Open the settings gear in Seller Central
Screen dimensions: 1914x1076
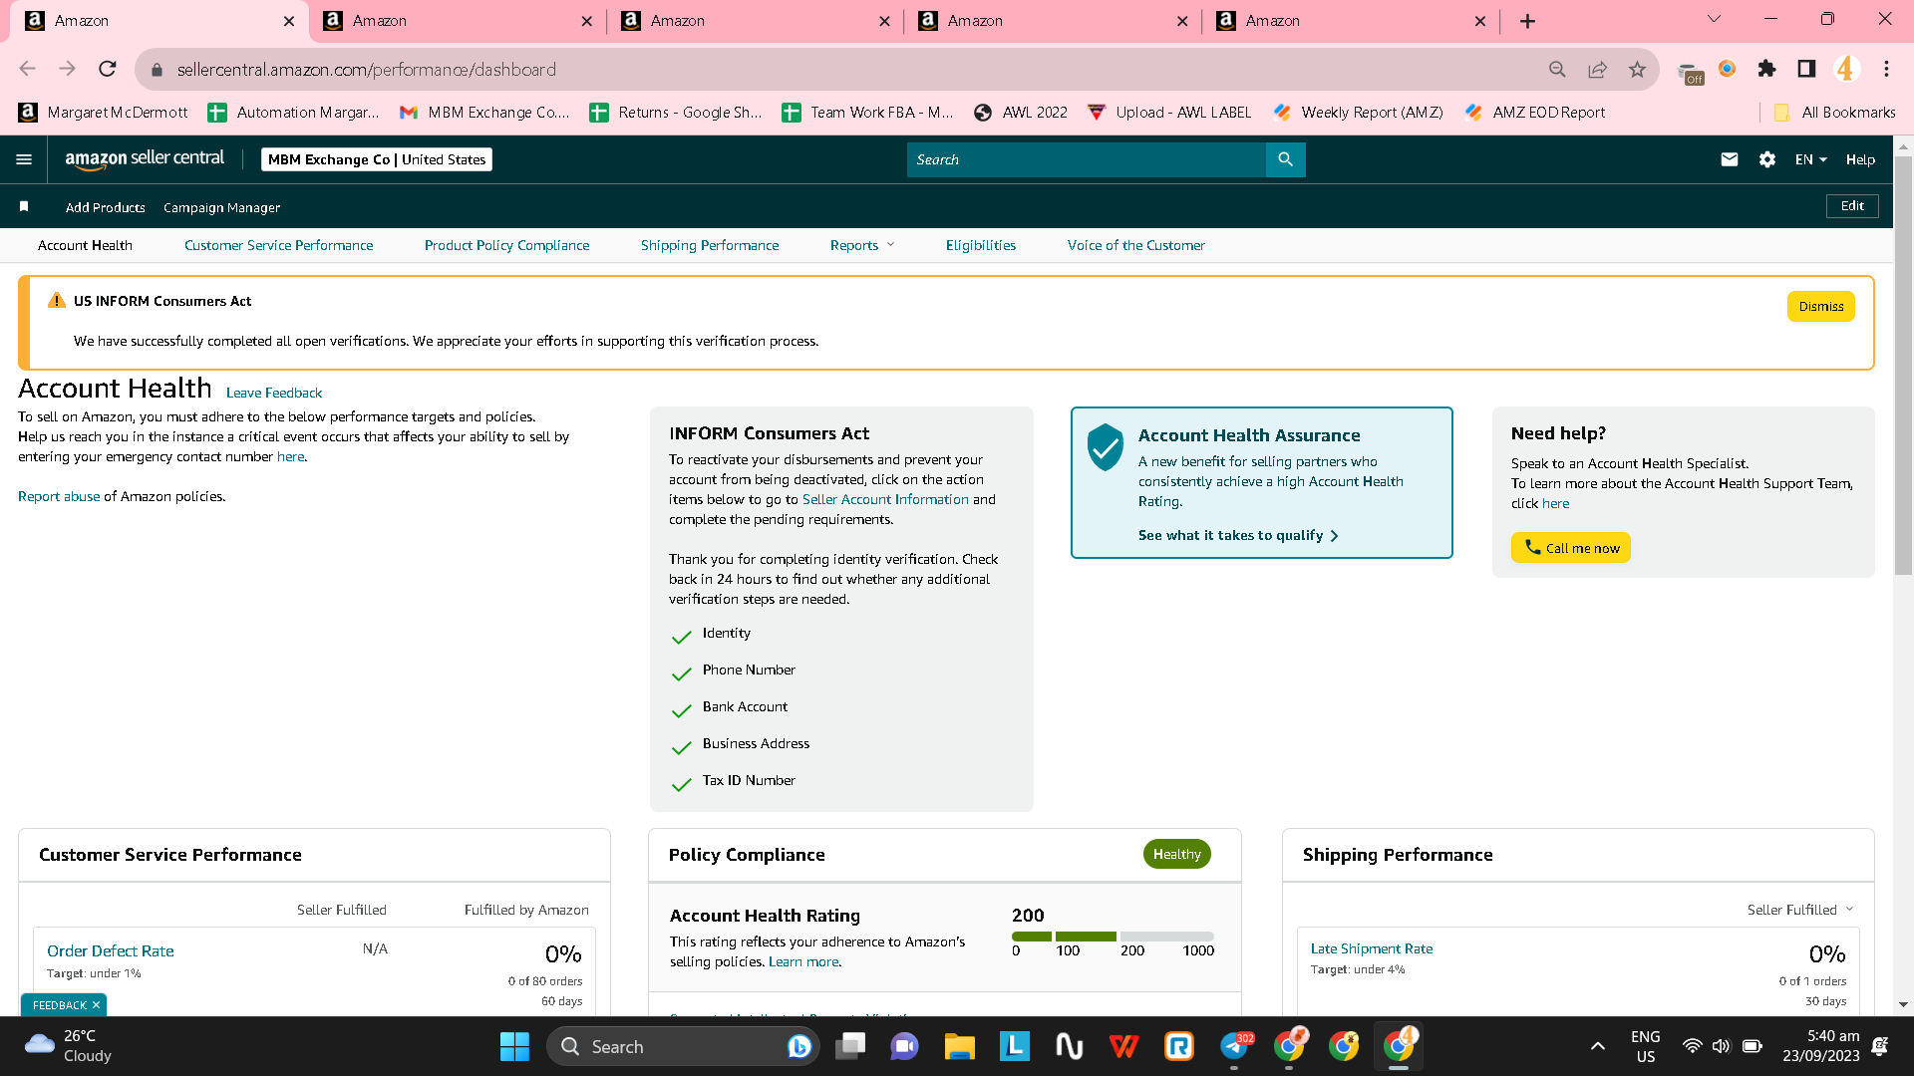pos(1767,159)
